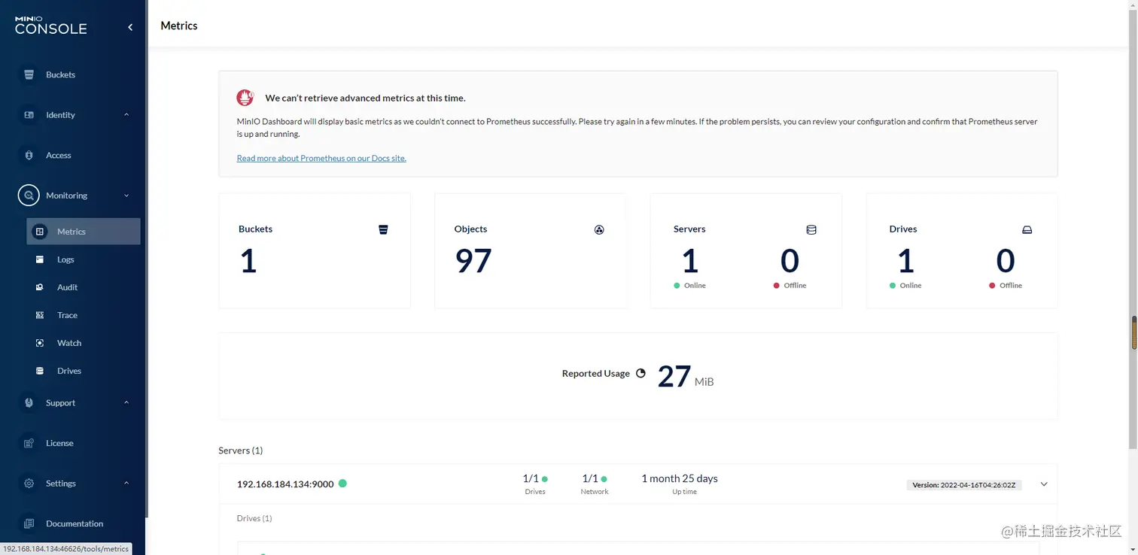Click the Prometheus flame icon in warning banner
This screenshot has height=555, width=1138.
point(245,97)
